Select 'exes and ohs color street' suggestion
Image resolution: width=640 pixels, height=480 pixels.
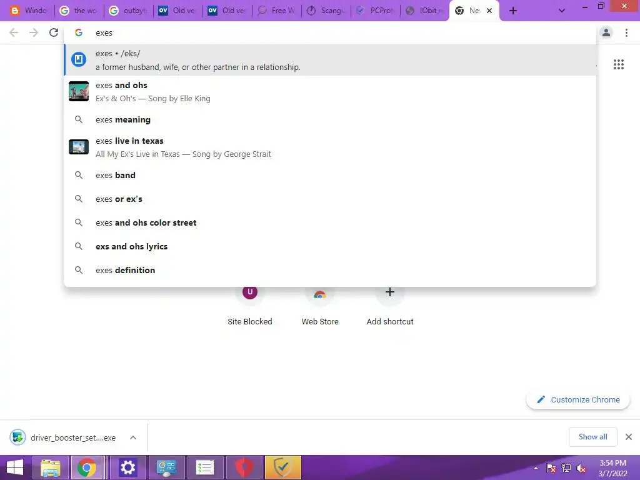[330, 222]
